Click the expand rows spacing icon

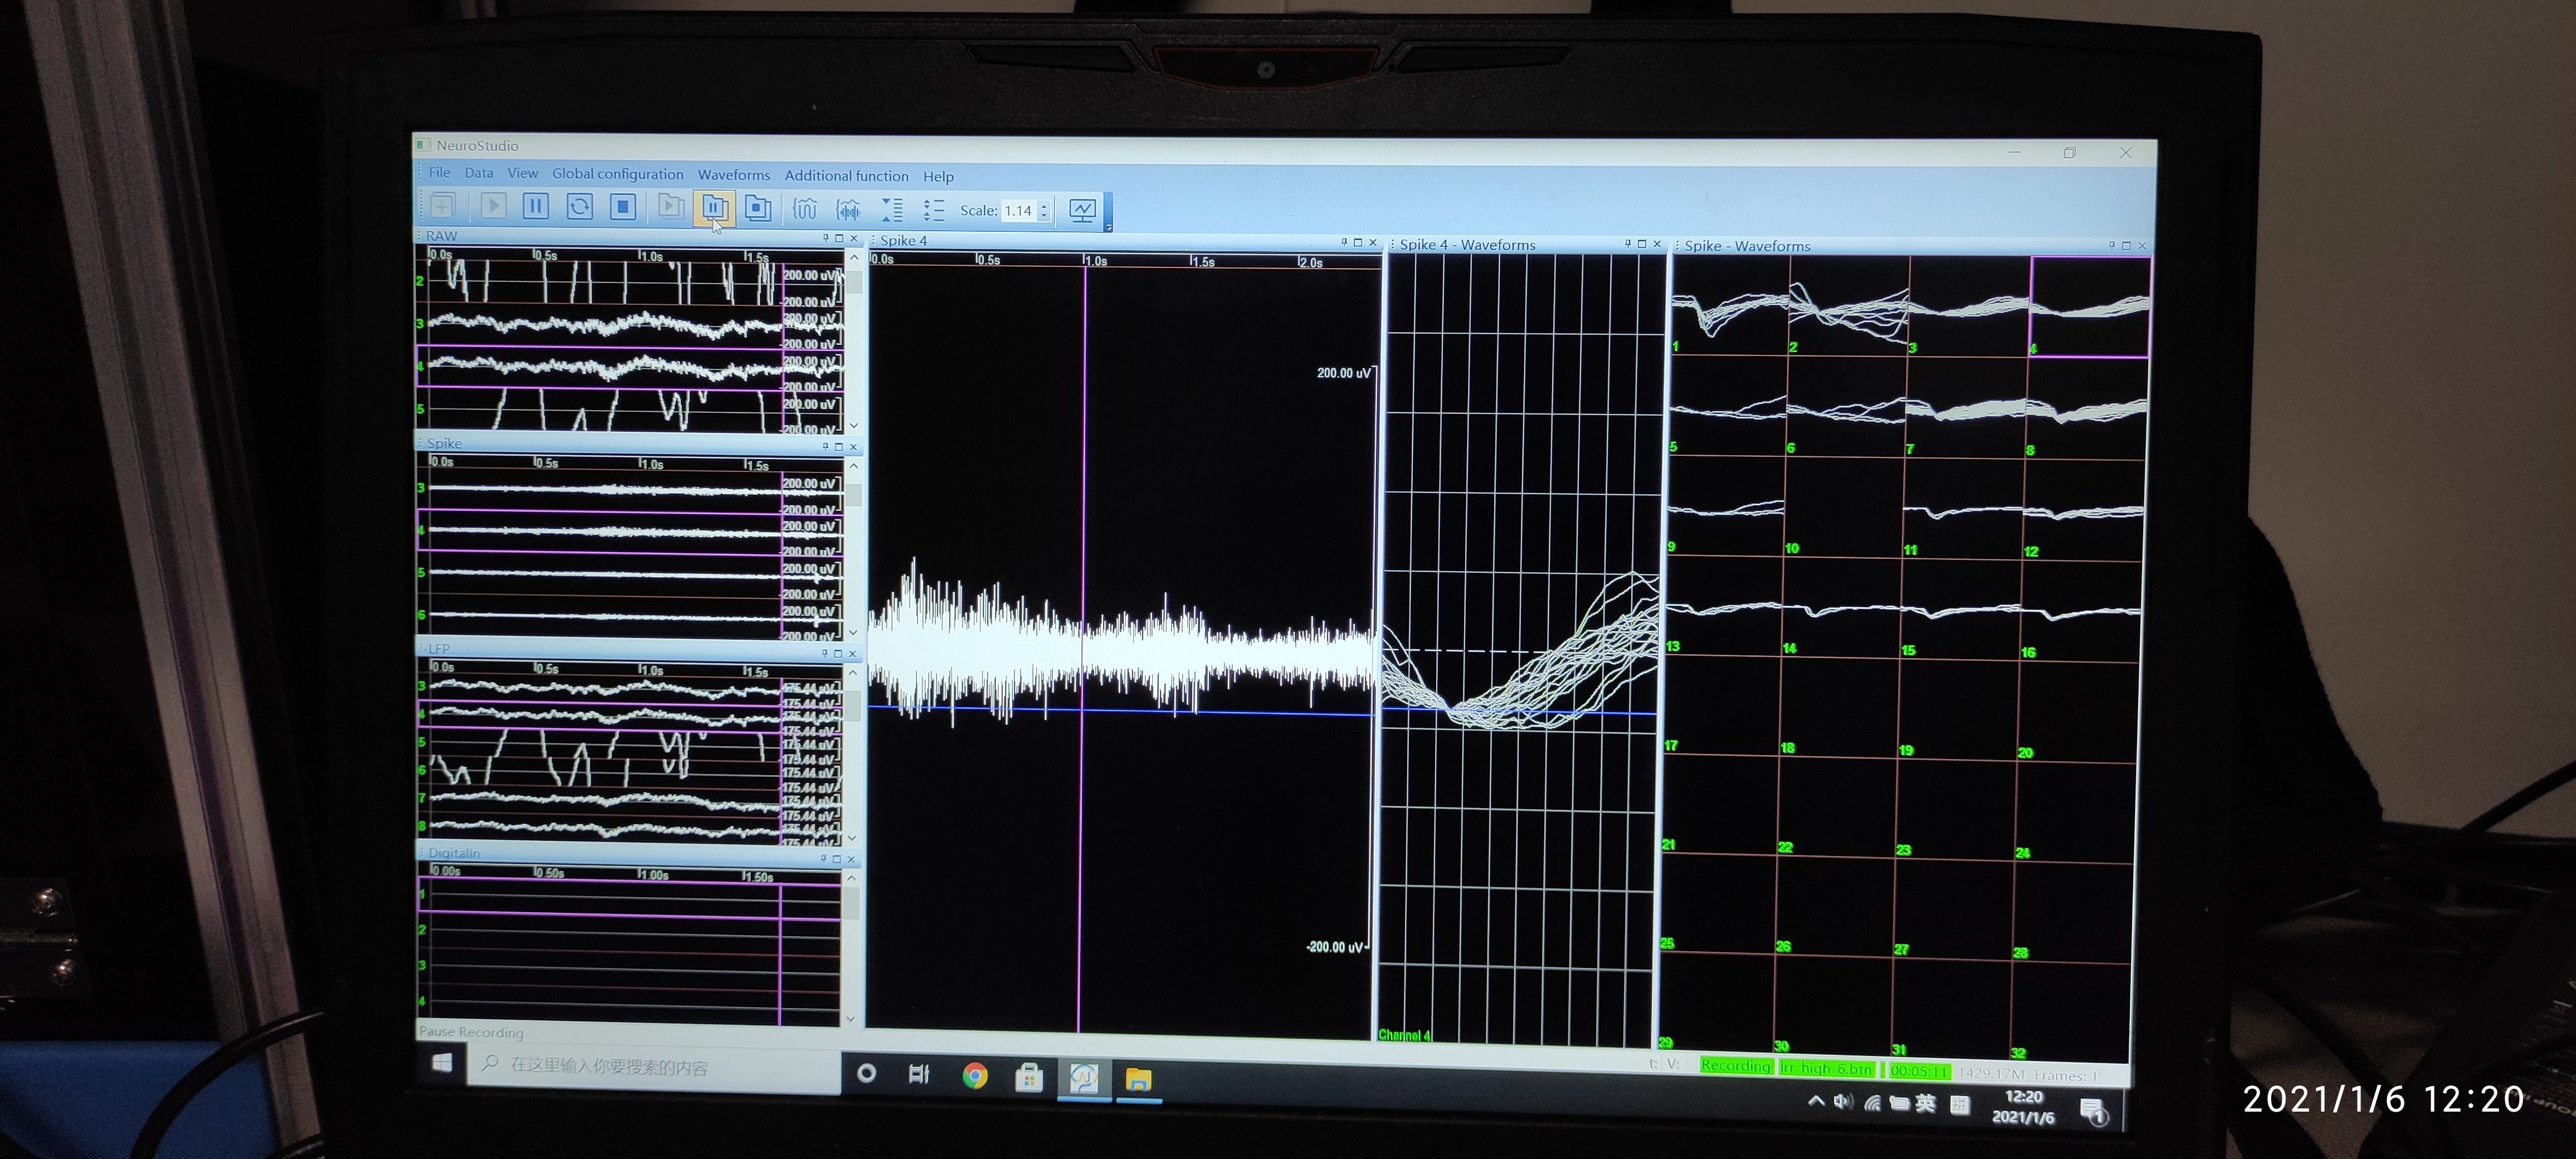pos(933,210)
